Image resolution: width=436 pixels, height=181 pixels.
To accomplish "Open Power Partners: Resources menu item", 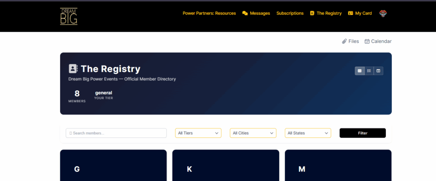I will click(209, 13).
